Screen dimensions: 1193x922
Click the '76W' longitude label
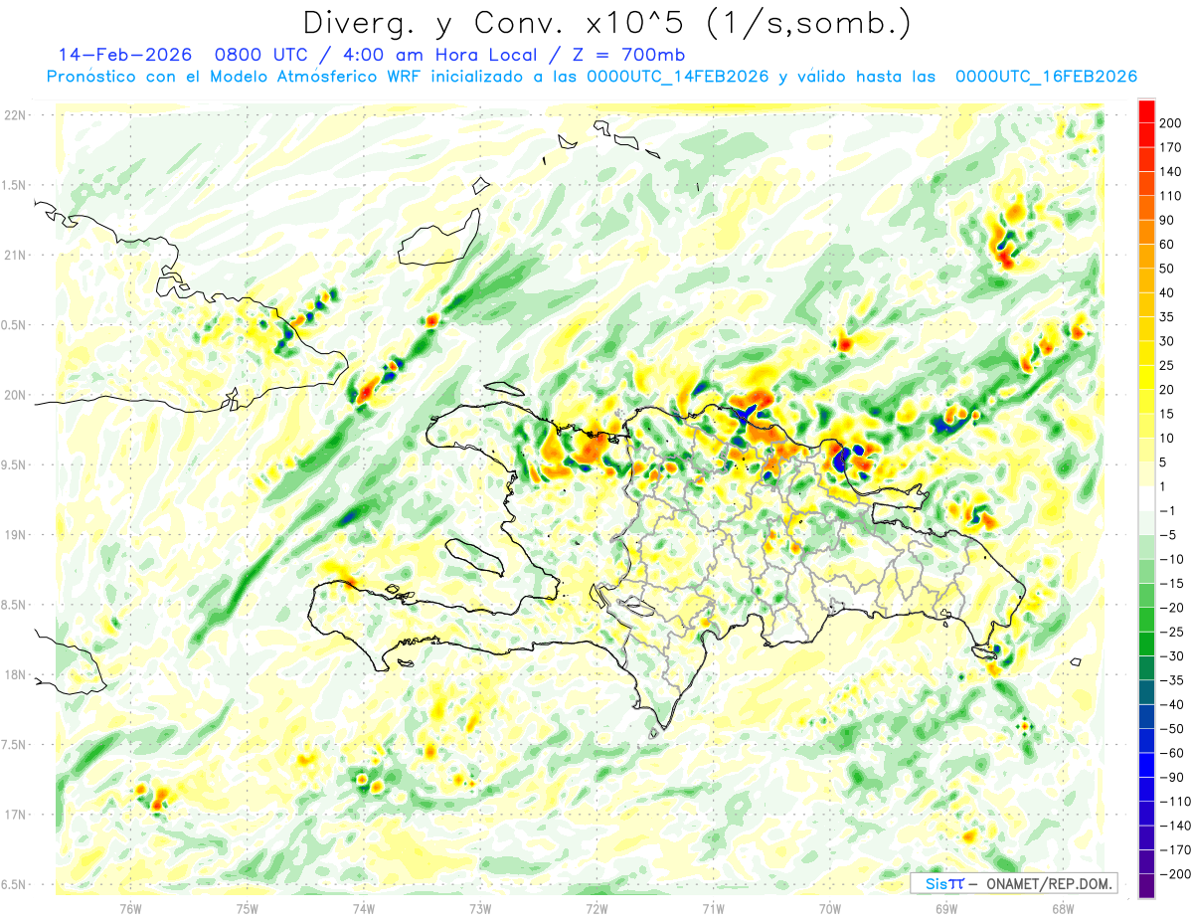(130, 909)
